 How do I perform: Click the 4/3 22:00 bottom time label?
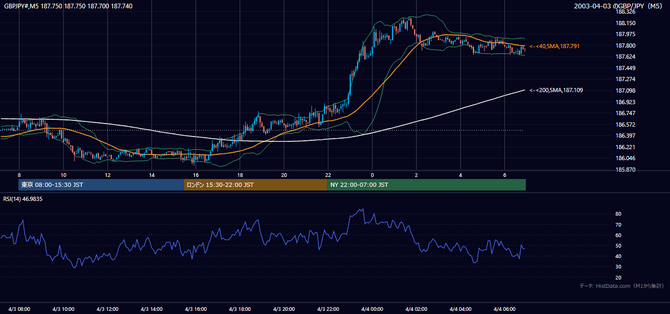tap(328, 308)
